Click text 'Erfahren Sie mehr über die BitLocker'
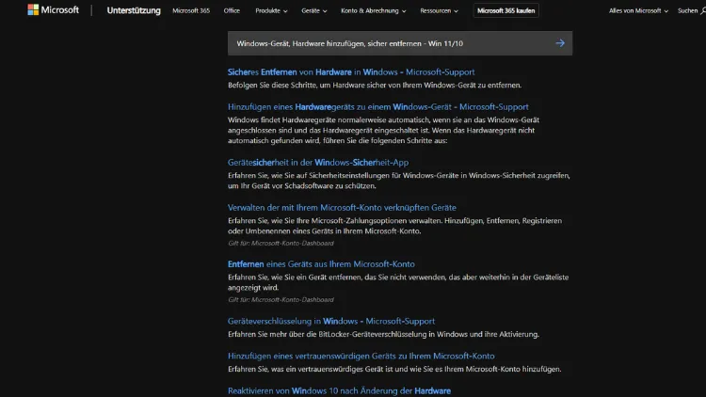This screenshot has width=706, height=397. [x=383, y=334]
